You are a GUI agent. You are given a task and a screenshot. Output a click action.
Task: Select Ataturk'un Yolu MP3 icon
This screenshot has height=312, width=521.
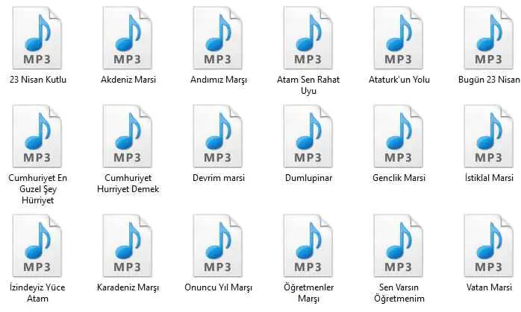(x=399, y=36)
